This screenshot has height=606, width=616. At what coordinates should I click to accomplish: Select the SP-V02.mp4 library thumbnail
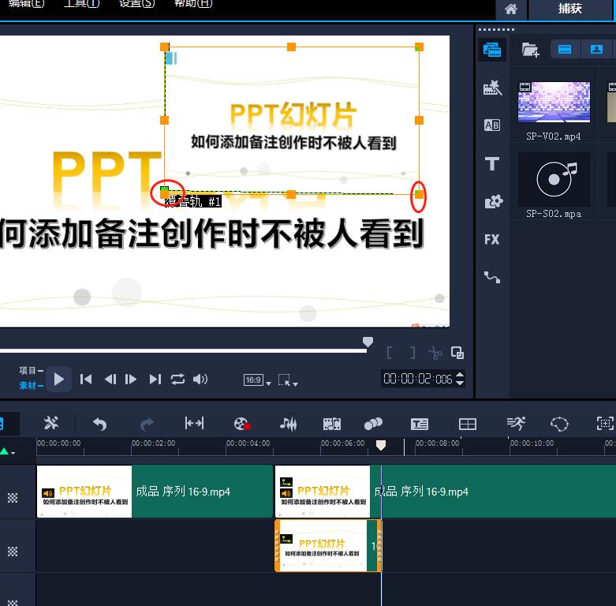[554, 103]
